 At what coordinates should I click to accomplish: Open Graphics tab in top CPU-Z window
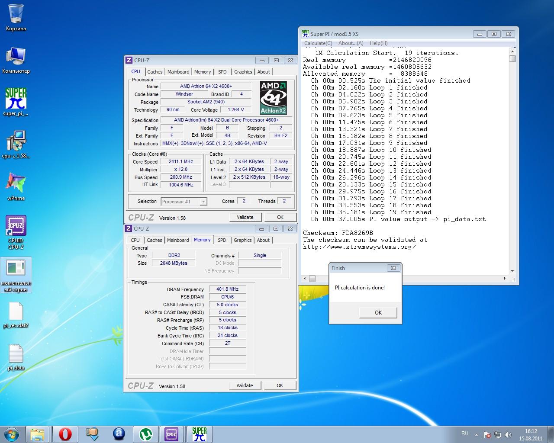tap(243, 72)
